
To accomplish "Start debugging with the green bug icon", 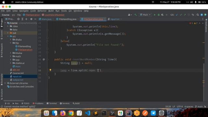I will coord(159,15).
